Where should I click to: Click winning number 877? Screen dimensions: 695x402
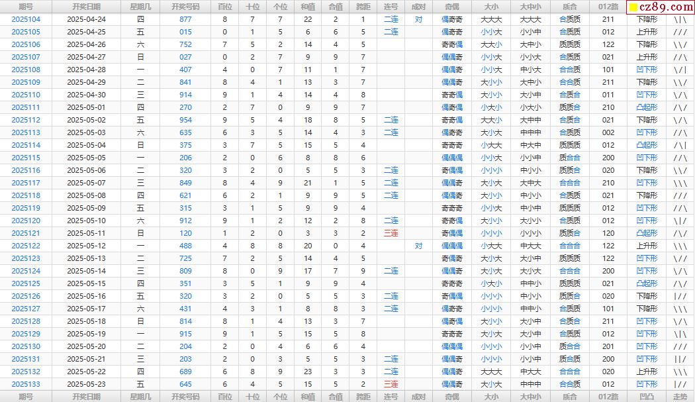pos(186,19)
